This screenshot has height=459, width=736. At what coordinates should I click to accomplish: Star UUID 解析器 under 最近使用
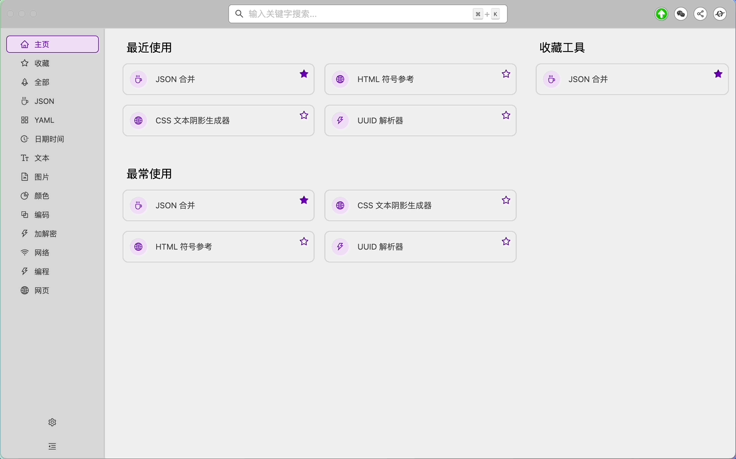click(x=506, y=115)
